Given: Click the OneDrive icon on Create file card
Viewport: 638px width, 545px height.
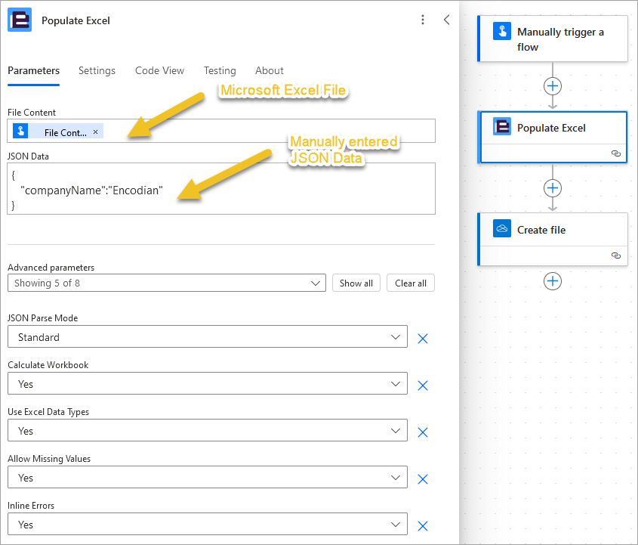Looking at the screenshot, I should (x=501, y=228).
